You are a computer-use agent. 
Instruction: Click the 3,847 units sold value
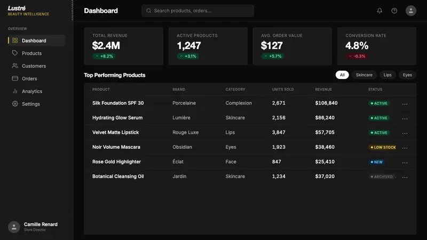[279, 132]
